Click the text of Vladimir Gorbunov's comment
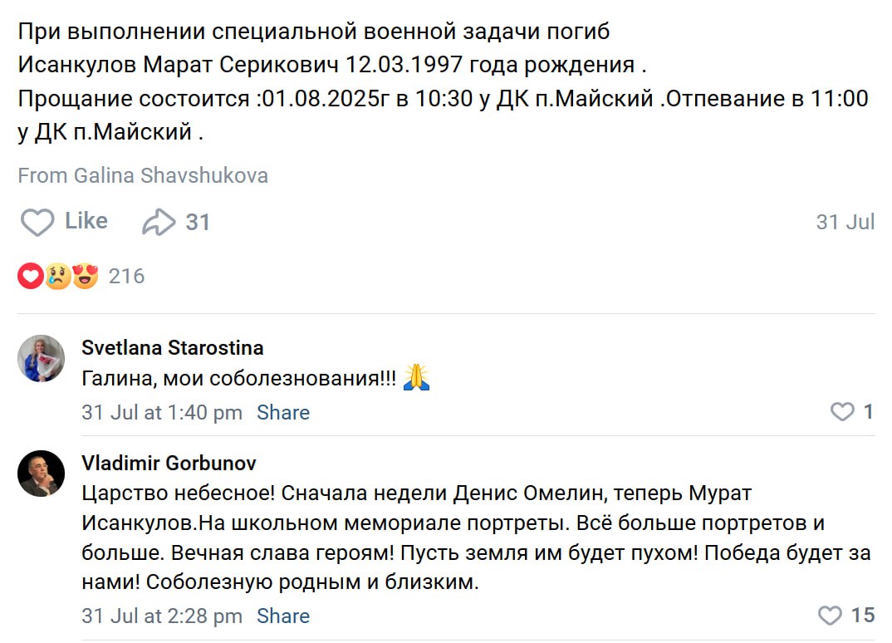892x643 pixels. (x=465, y=537)
